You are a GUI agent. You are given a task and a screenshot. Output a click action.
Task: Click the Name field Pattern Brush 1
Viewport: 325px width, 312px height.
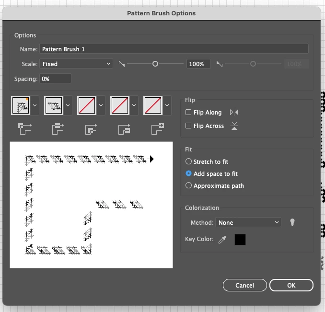coord(174,49)
